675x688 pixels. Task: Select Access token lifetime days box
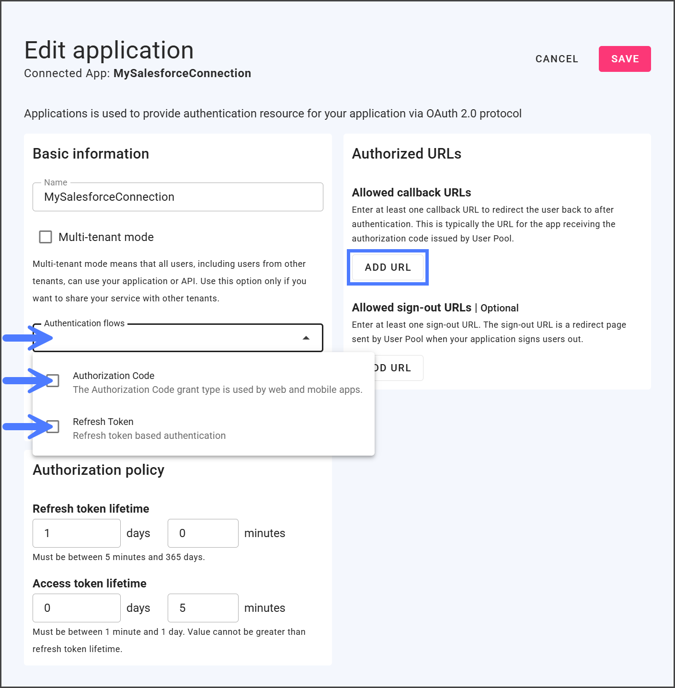[76, 608]
